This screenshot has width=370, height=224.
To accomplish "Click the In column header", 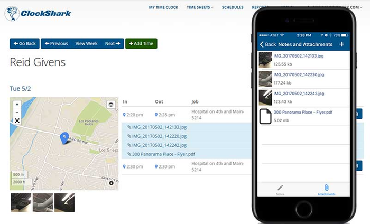I will (x=125, y=101).
